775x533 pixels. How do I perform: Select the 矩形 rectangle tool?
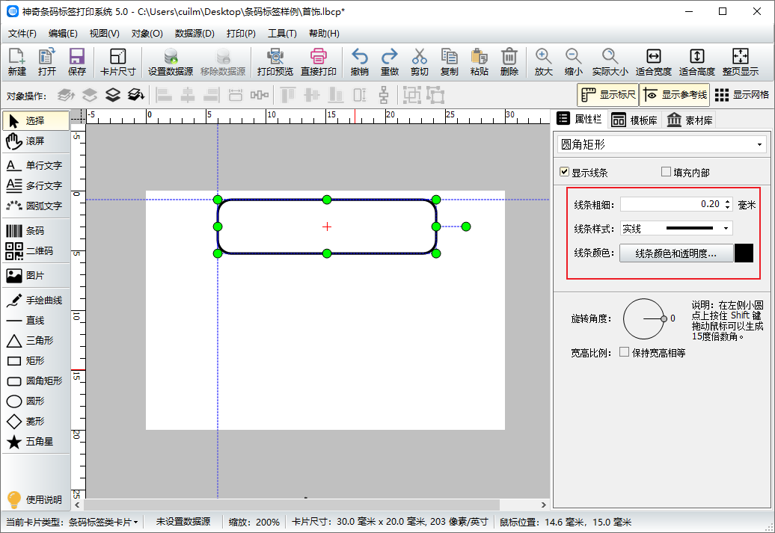tap(36, 360)
